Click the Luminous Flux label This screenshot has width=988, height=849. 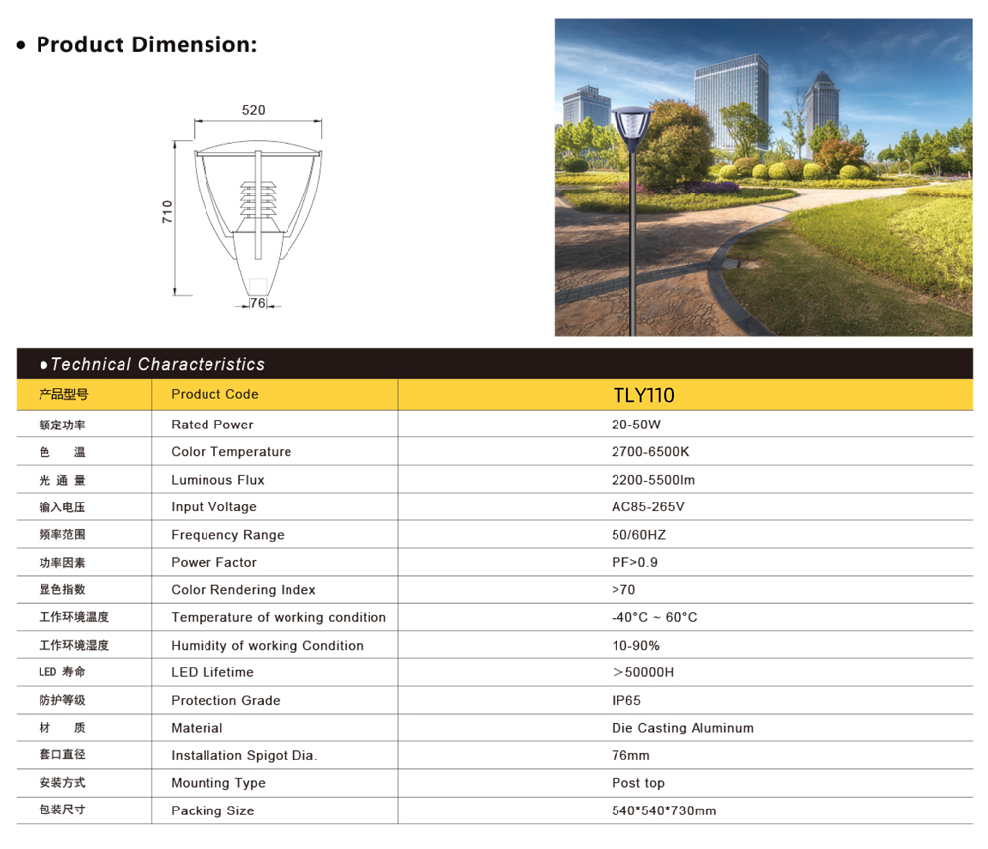click(x=218, y=480)
